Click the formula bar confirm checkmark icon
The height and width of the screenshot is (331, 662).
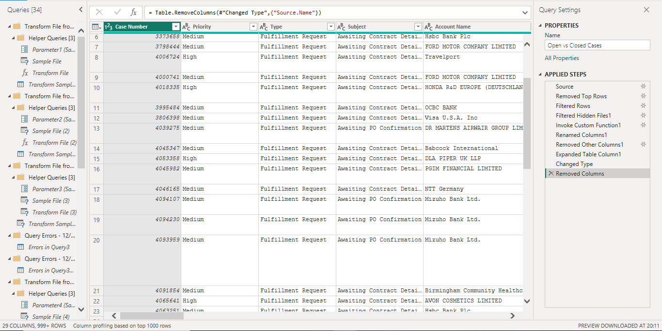pyautogui.click(x=117, y=13)
